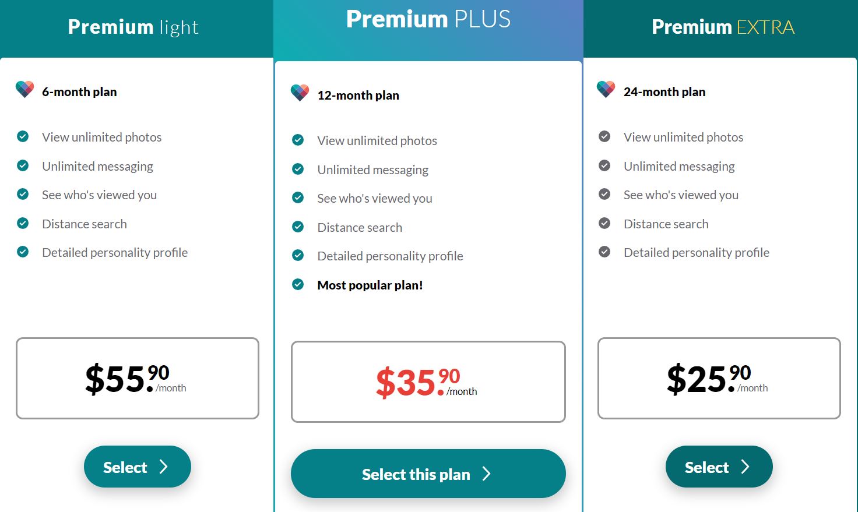Click the red $35.90/month price box
858x512 pixels.
(428, 382)
